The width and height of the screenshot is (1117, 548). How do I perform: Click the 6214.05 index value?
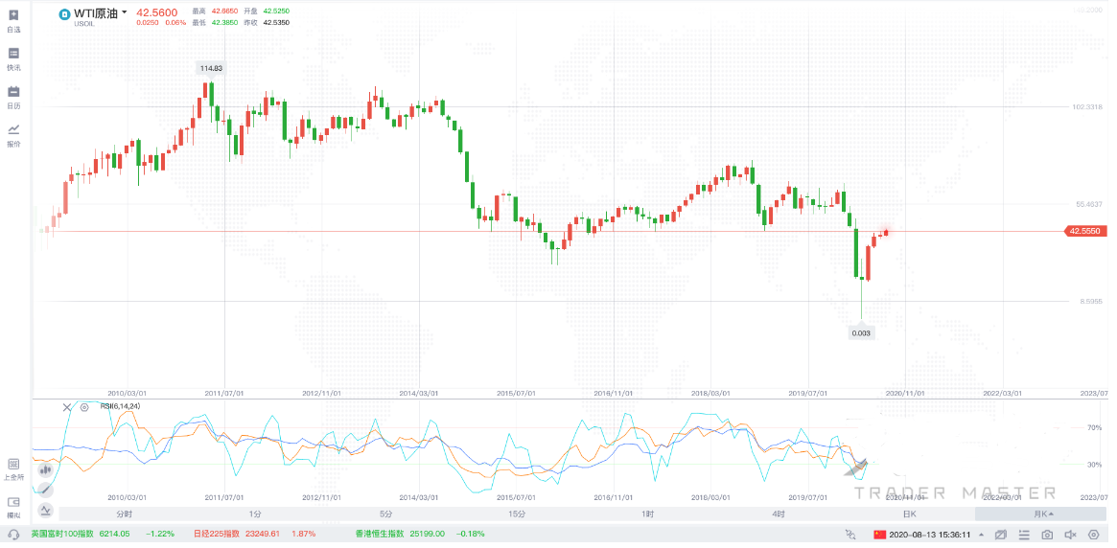114,534
